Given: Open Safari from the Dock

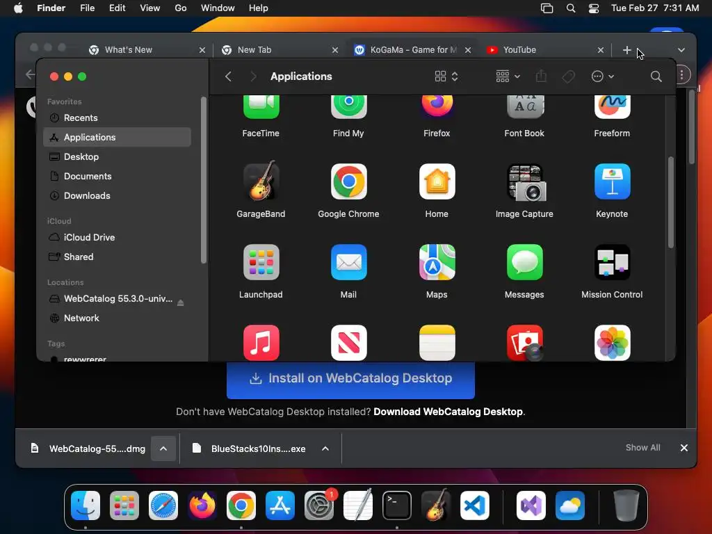Looking at the screenshot, I should click(x=163, y=505).
